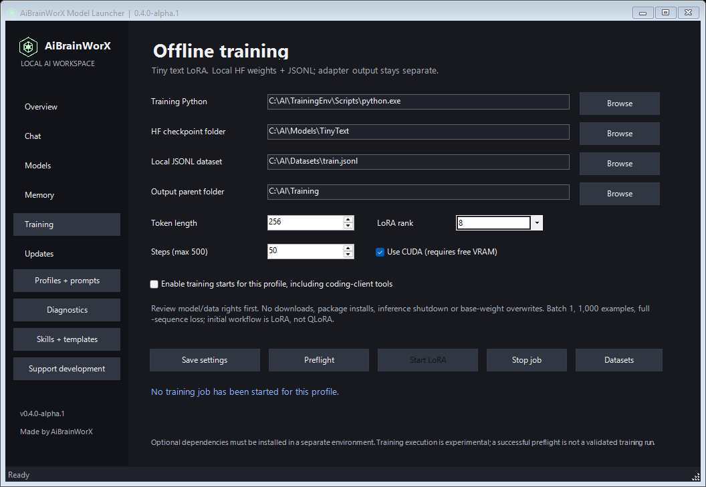The image size is (706, 487).
Task: Click the 'v0.4.0-alpha.1' sidebar version label
Action: point(42,414)
